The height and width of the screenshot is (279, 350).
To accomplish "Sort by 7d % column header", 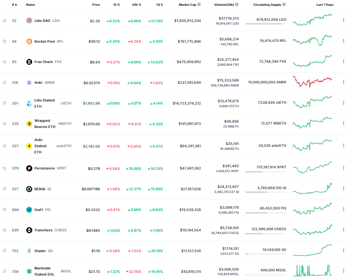I will [x=159, y=5].
